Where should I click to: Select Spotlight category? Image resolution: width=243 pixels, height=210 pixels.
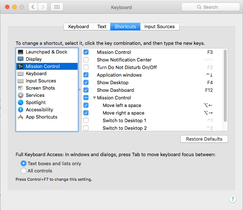click(47, 102)
